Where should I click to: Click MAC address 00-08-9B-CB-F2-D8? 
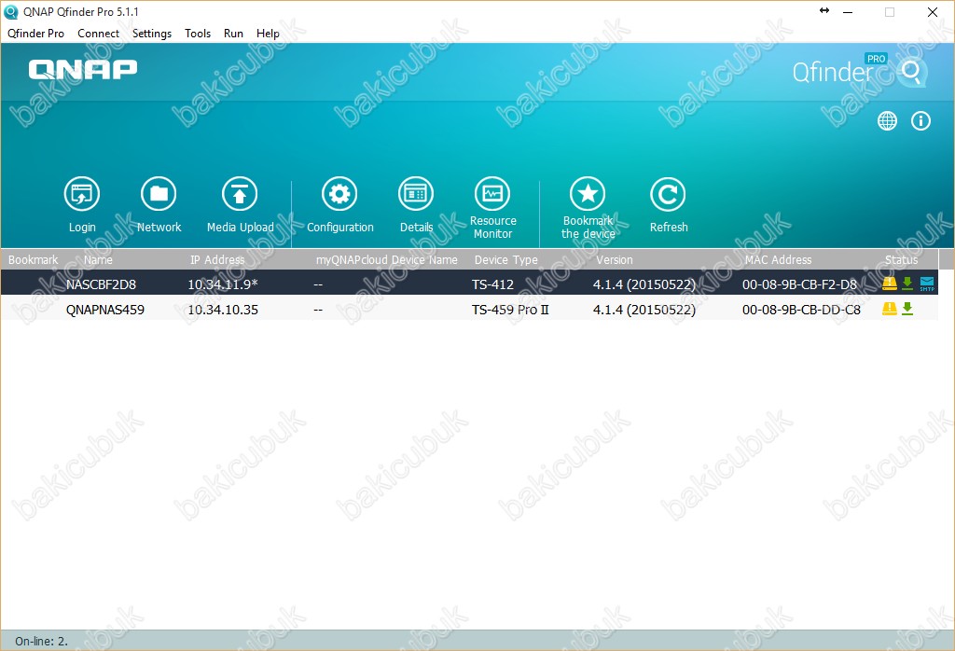point(799,284)
